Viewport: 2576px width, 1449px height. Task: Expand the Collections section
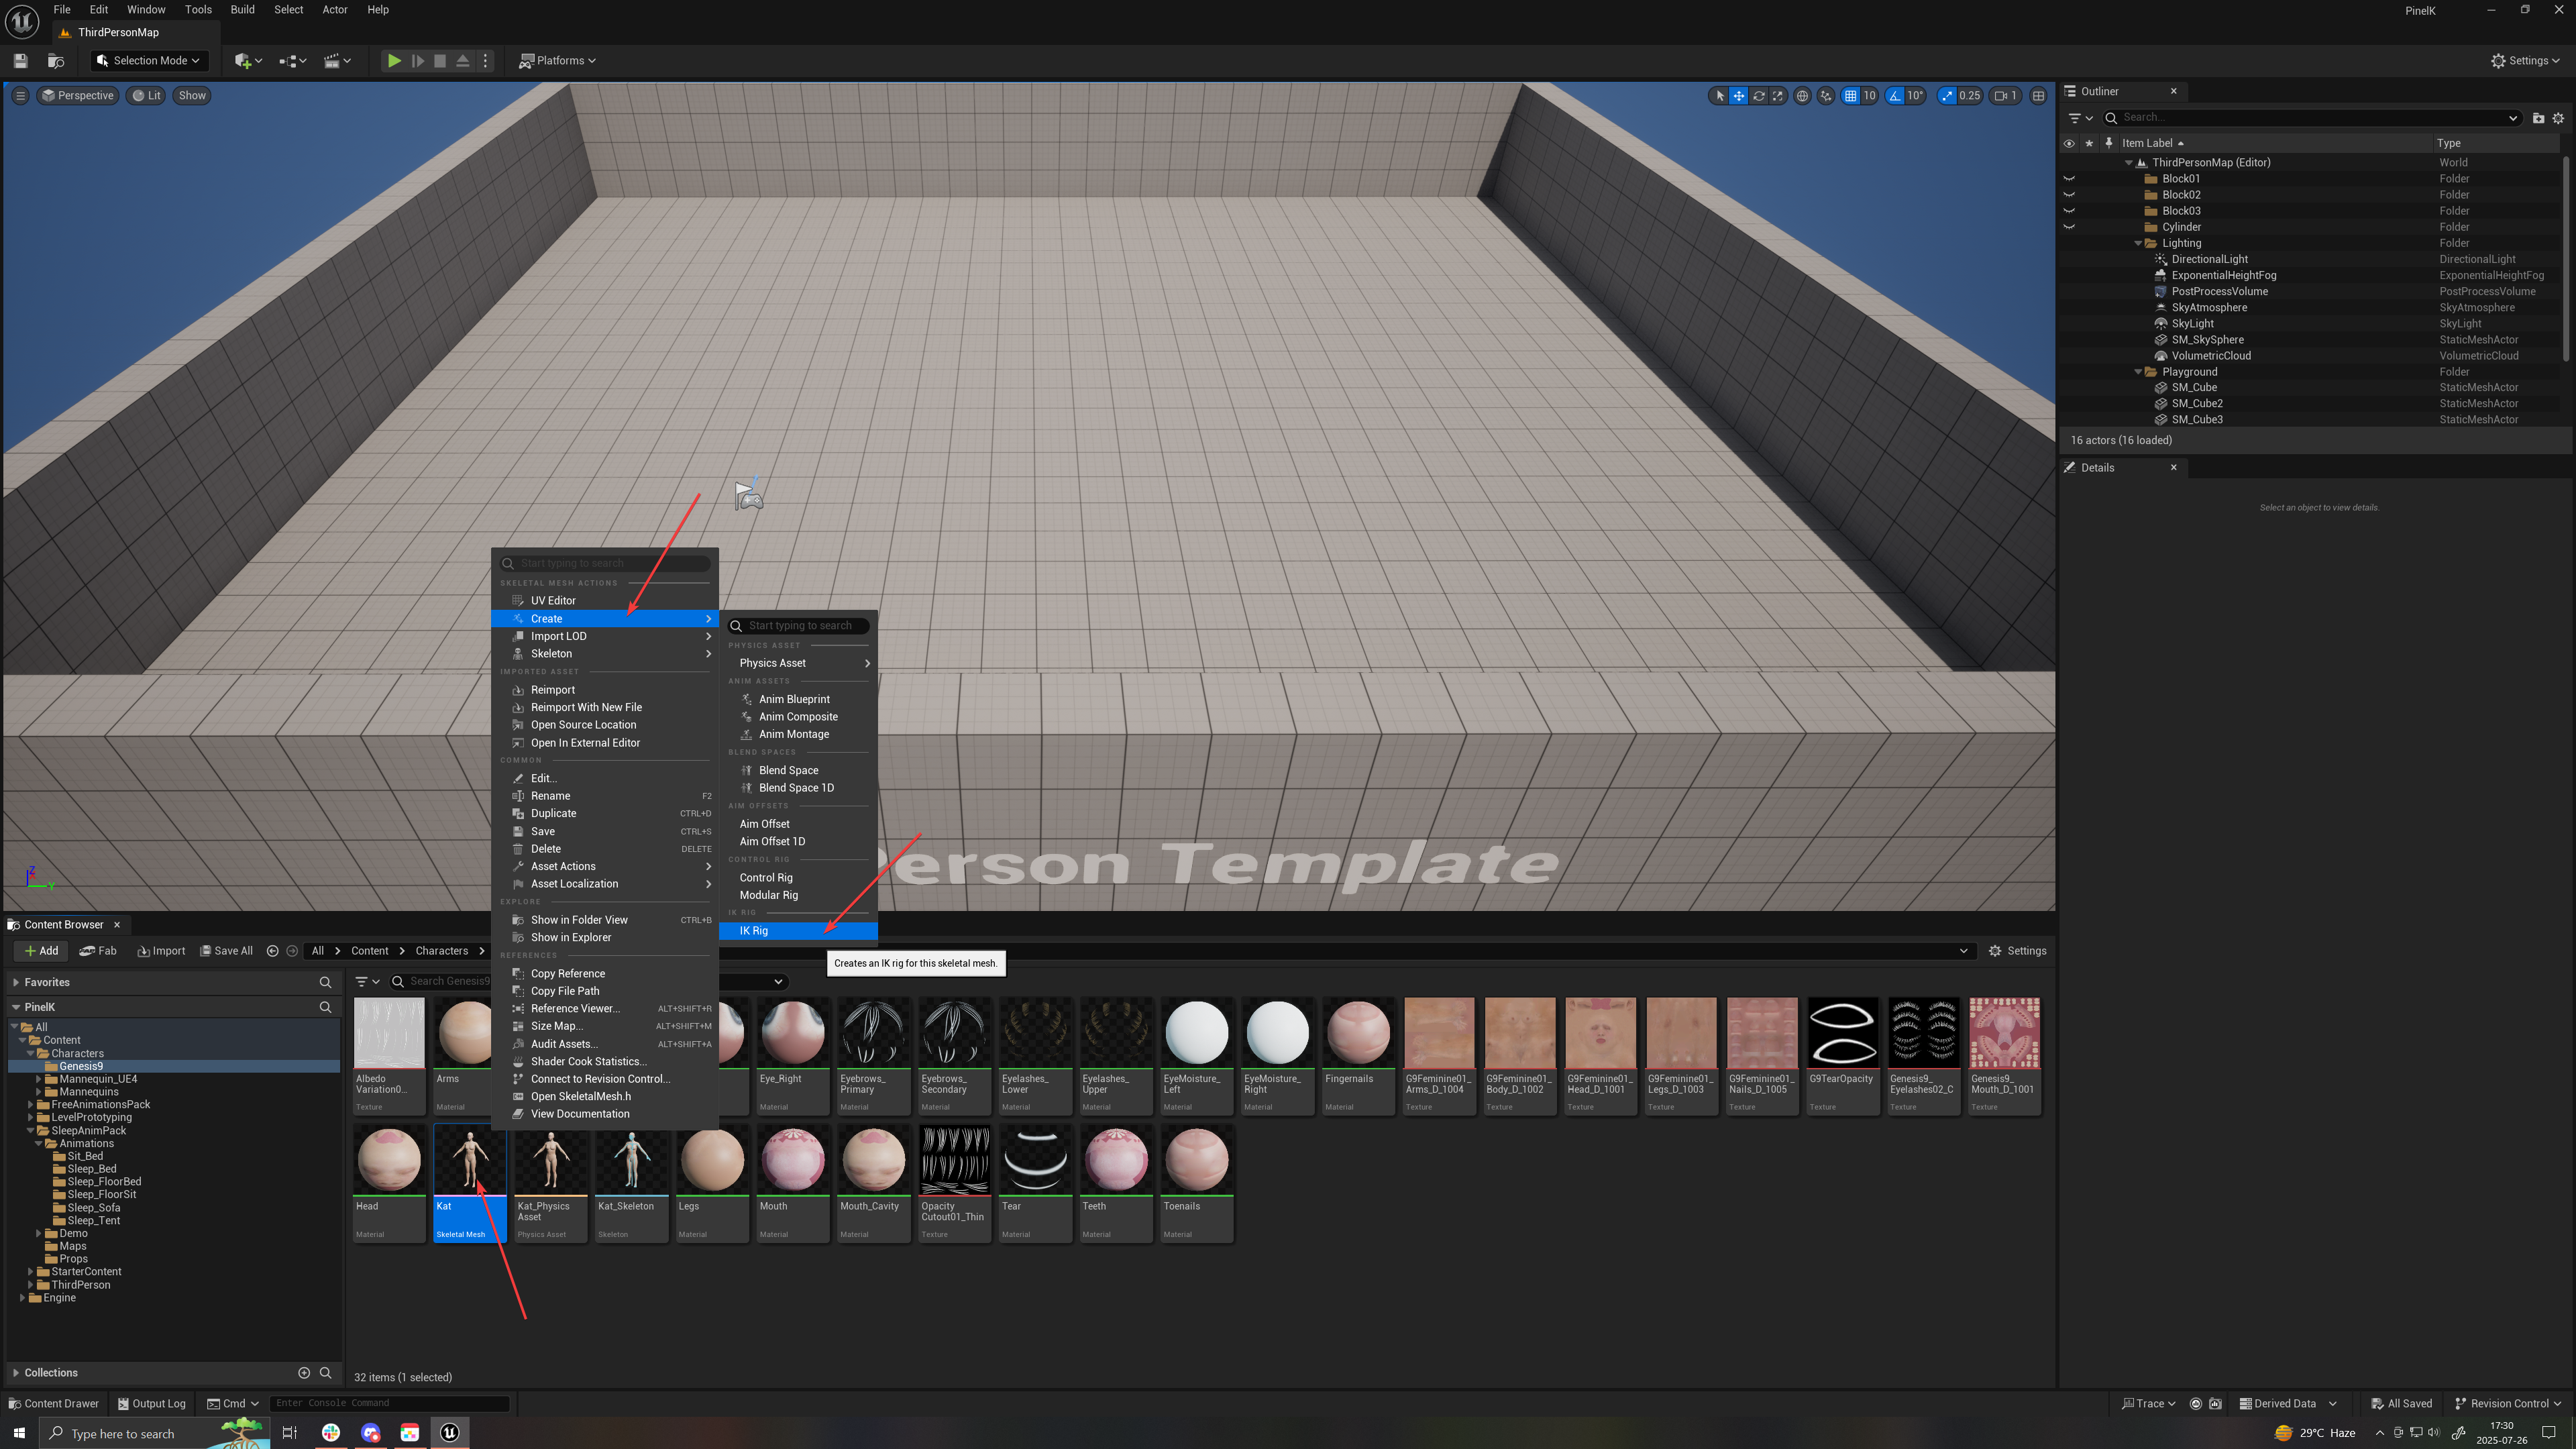(x=16, y=1373)
